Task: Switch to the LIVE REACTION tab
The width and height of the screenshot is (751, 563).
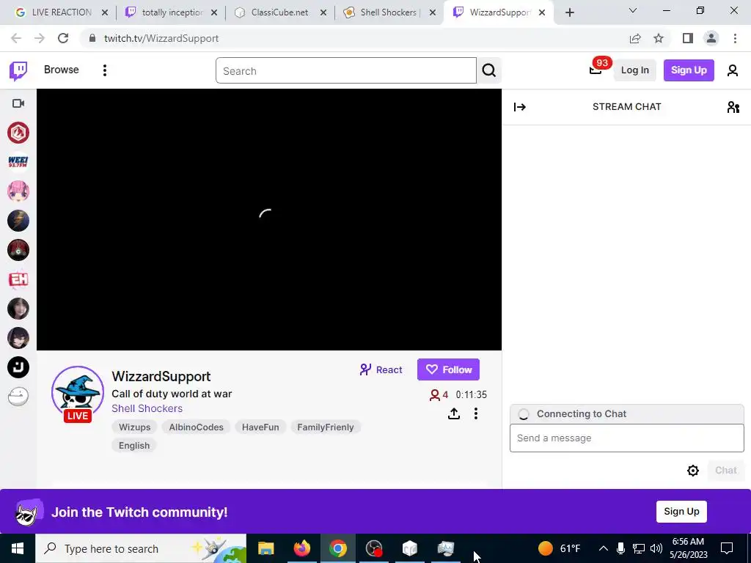Action: point(61,12)
